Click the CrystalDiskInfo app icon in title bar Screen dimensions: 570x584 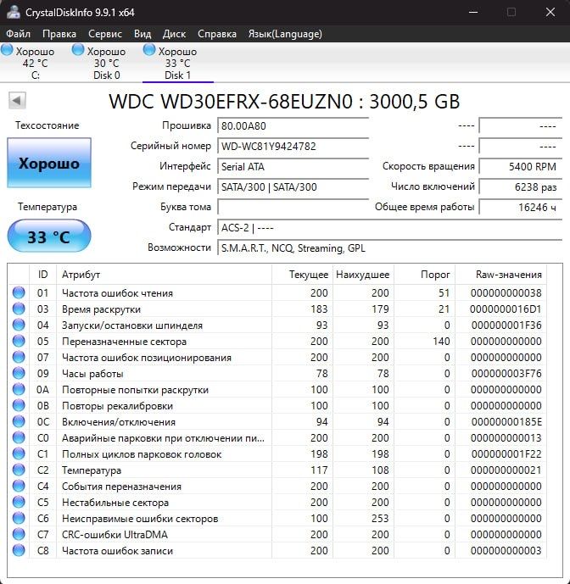13,12
